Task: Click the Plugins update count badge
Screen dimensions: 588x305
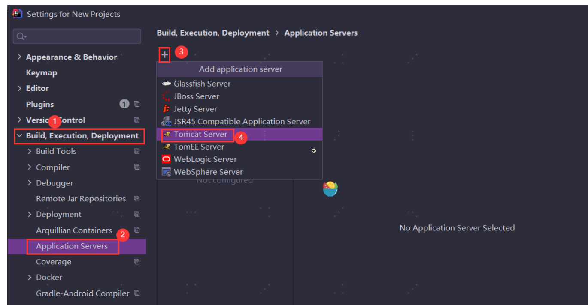Action: pyautogui.click(x=124, y=104)
